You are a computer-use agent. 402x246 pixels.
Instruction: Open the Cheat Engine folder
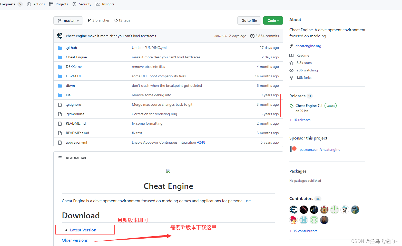pos(76,57)
